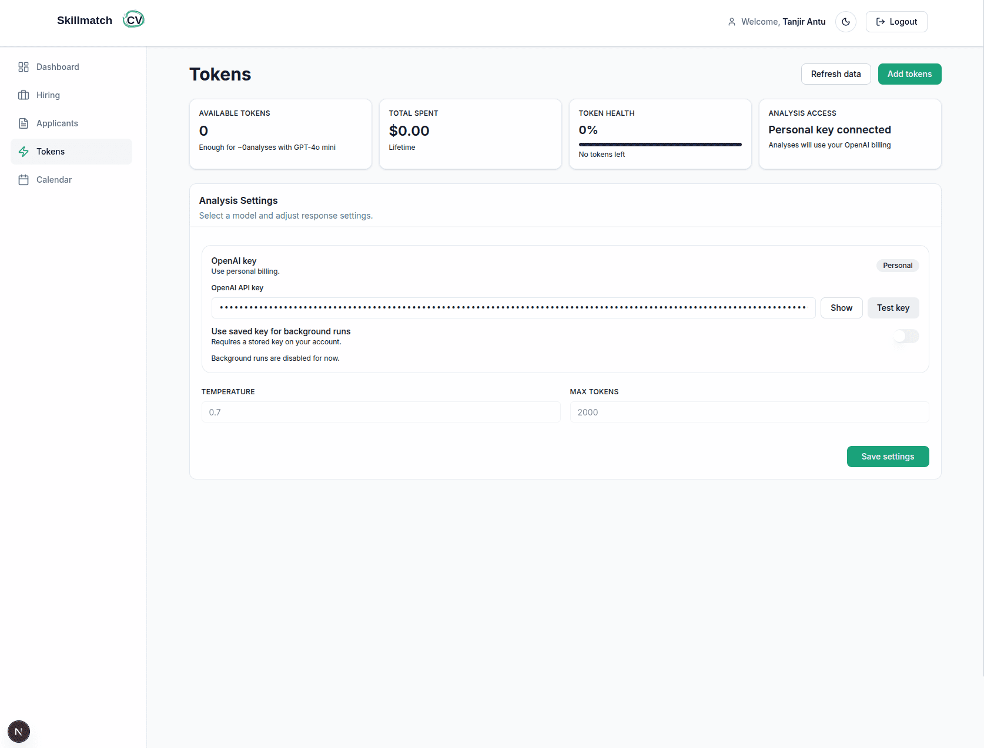The width and height of the screenshot is (984, 748).
Task: Select the Hiring sidebar entry
Action: [x=47, y=95]
